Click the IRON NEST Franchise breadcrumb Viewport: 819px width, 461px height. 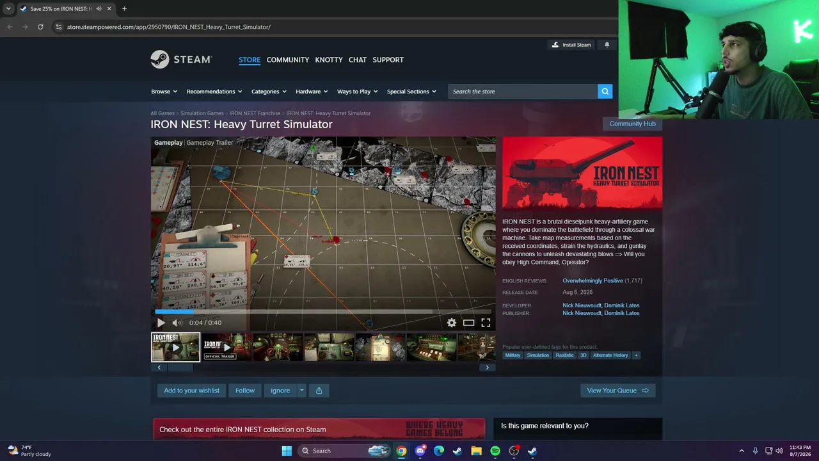[255, 113]
